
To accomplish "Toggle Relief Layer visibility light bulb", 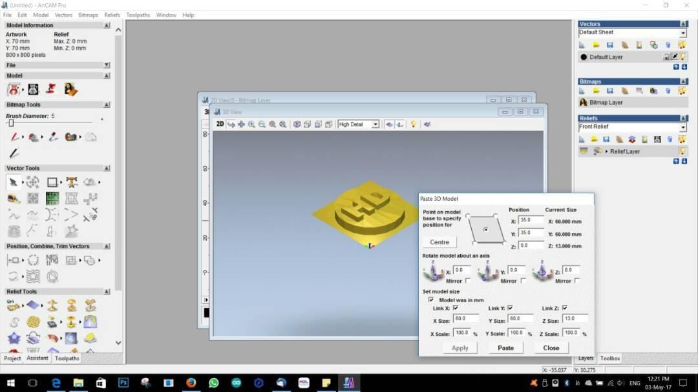I will point(682,151).
